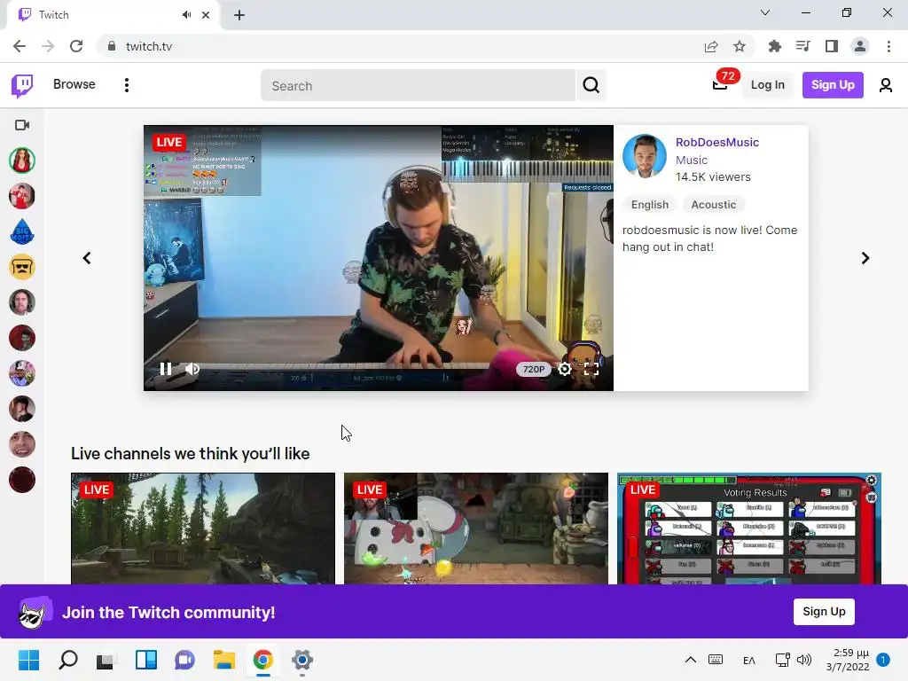Select the Twitch browser tab
The height and width of the screenshot is (681, 908).
pos(113,15)
